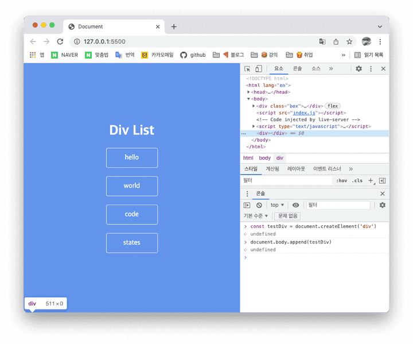Click the eye icon for live expressions

coord(295,205)
